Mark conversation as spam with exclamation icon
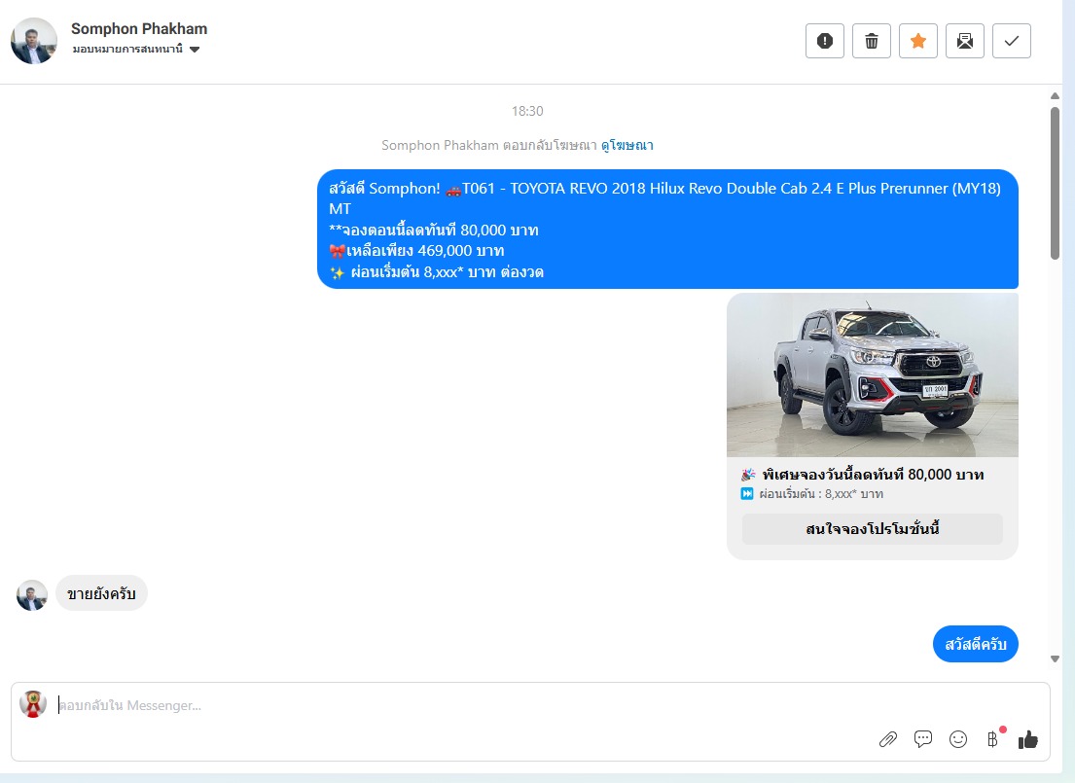The width and height of the screenshot is (1075, 783). click(x=825, y=41)
